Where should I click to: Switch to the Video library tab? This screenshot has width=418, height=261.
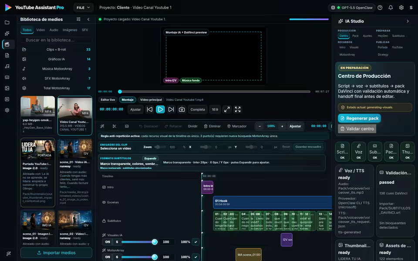click(40, 30)
